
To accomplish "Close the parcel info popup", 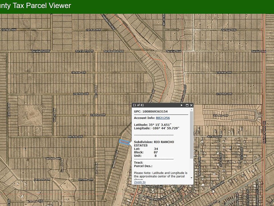I will tap(191, 105).
